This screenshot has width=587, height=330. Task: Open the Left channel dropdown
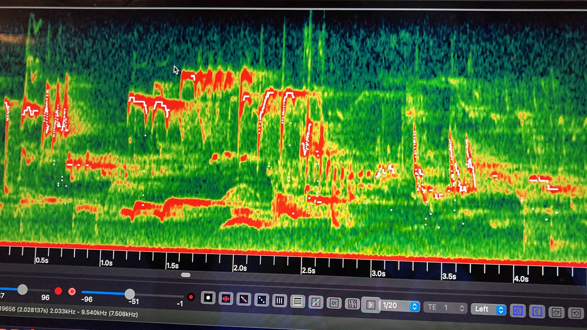point(489,309)
